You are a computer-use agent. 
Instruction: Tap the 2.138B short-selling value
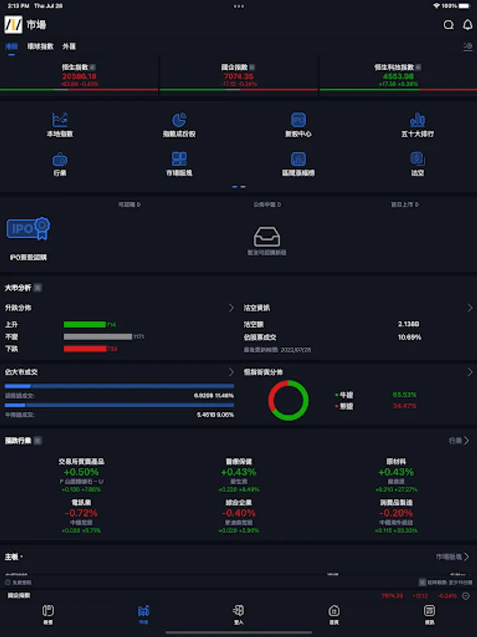tap(408, 324)
